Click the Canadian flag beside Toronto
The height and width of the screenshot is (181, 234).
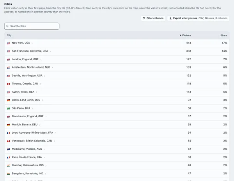[8, 84]
